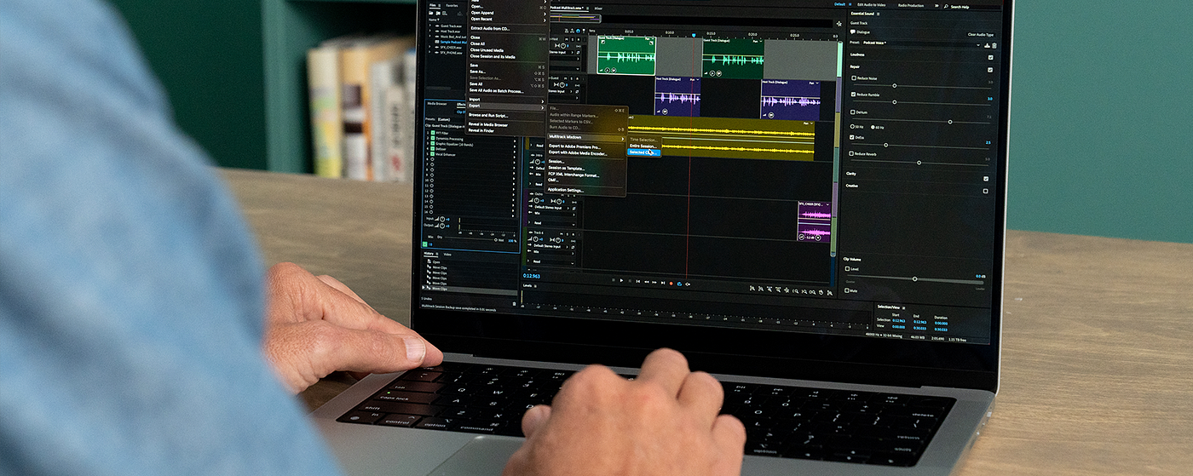The image size is (1193, 476).
Task: Select the SFX_CHEER pink clip
Action: [x=814, y=221]
